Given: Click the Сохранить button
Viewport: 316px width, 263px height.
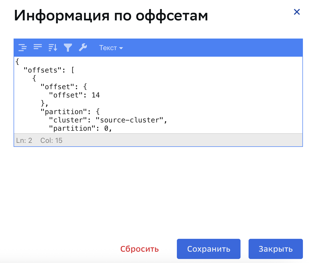Looking at the screenshot, I should (209, 249).
